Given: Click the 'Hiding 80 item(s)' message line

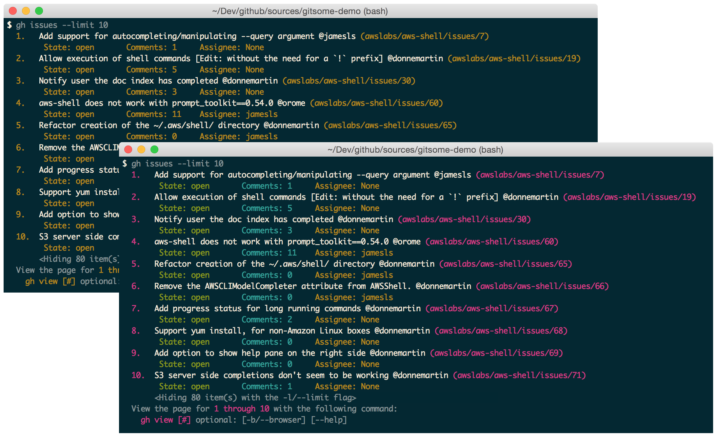Looking at the screenshot, I should [x=255, y=397].
